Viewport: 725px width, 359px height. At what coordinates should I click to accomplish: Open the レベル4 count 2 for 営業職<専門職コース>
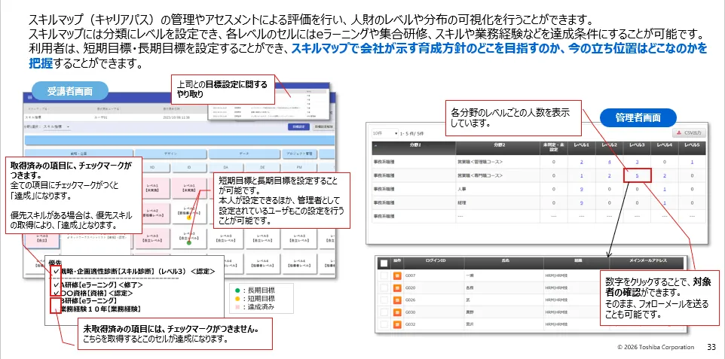click(x=665, y=175)
